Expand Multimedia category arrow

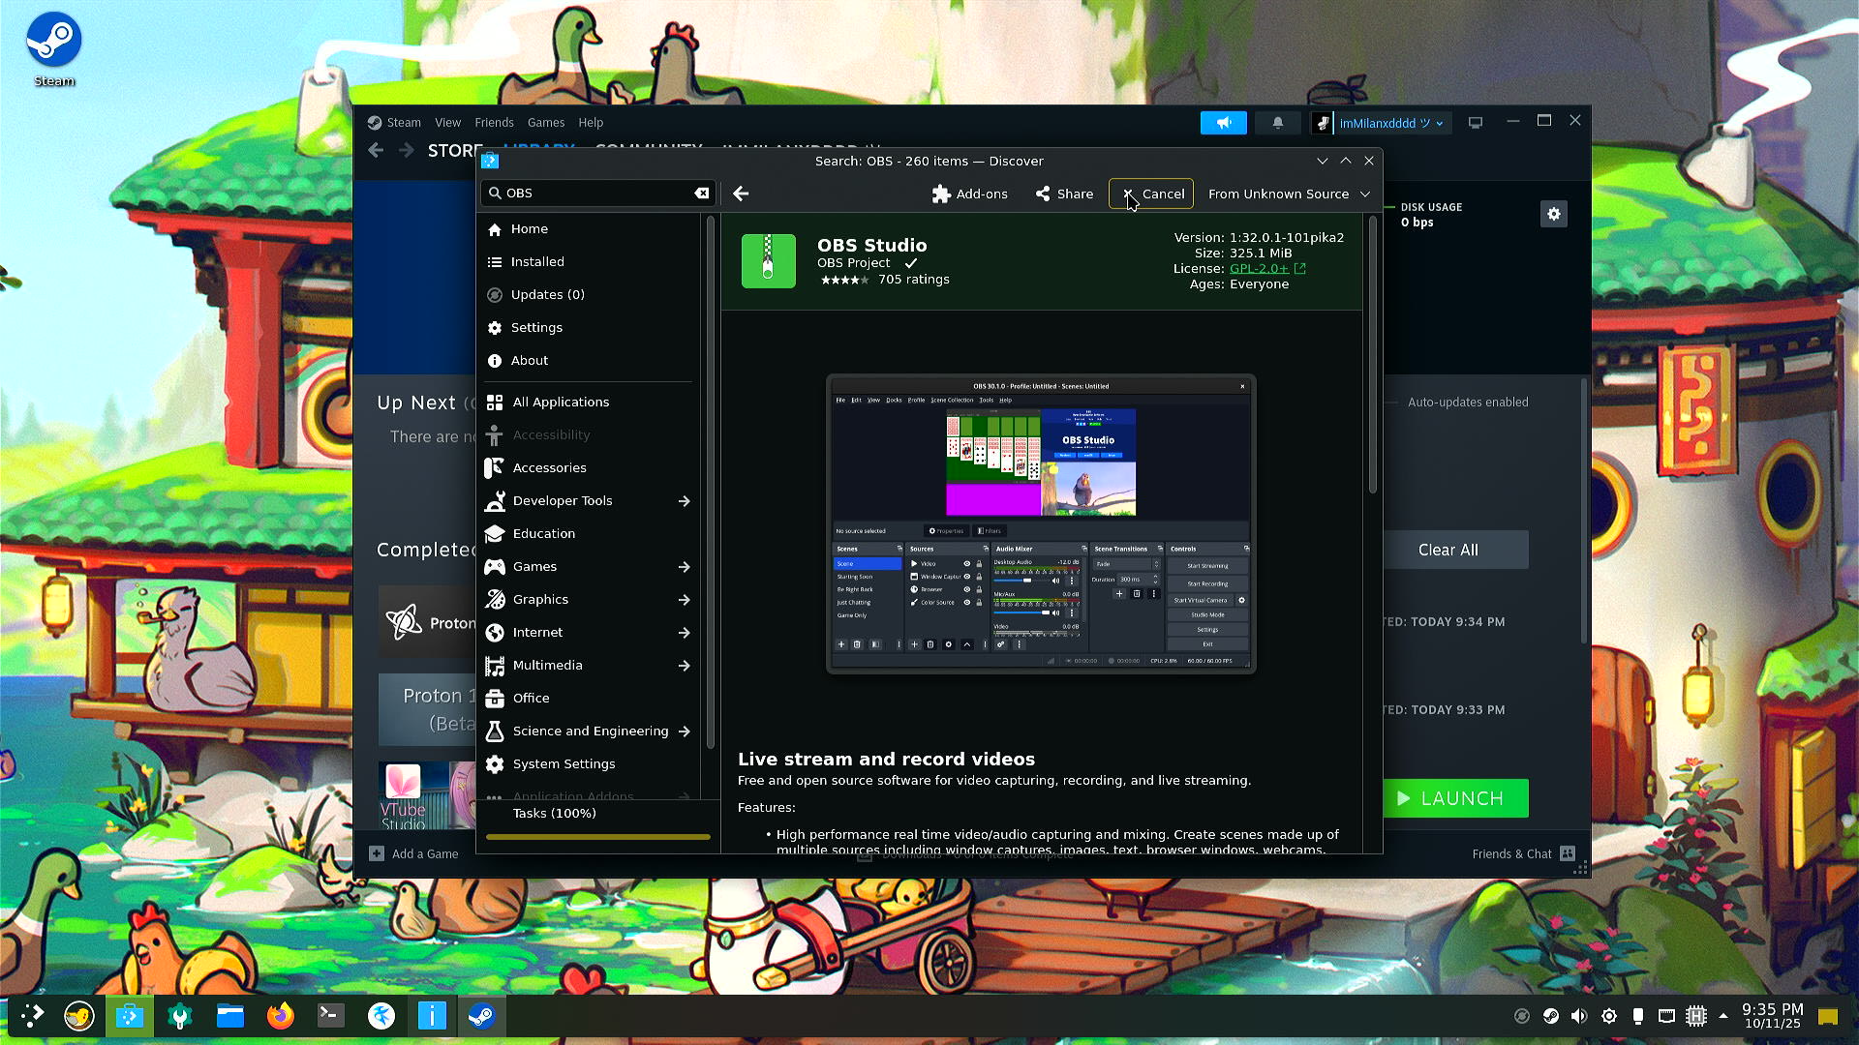click(684, 666)
